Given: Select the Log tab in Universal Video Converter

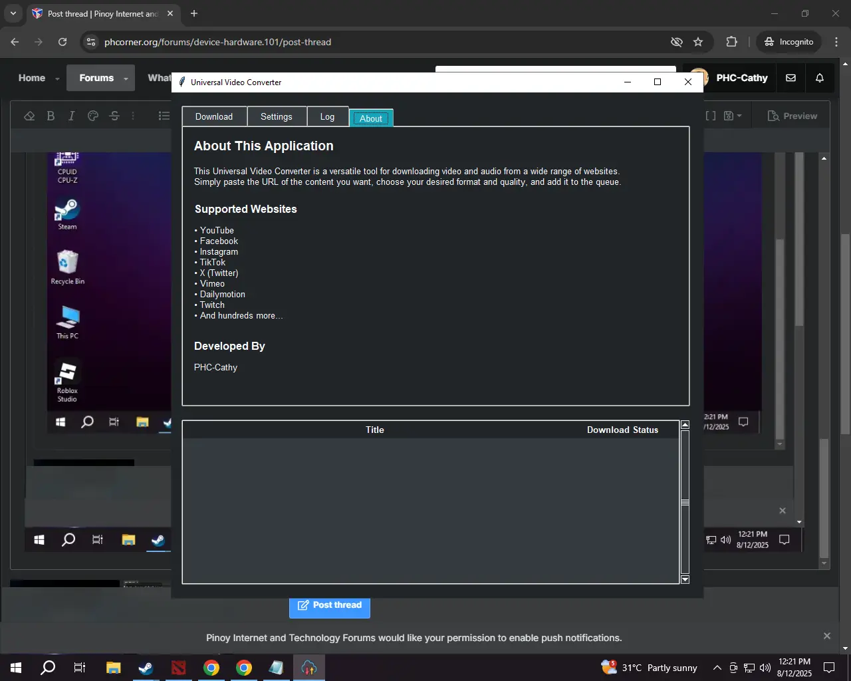Looking at the screenshot, I should point(327,116).
